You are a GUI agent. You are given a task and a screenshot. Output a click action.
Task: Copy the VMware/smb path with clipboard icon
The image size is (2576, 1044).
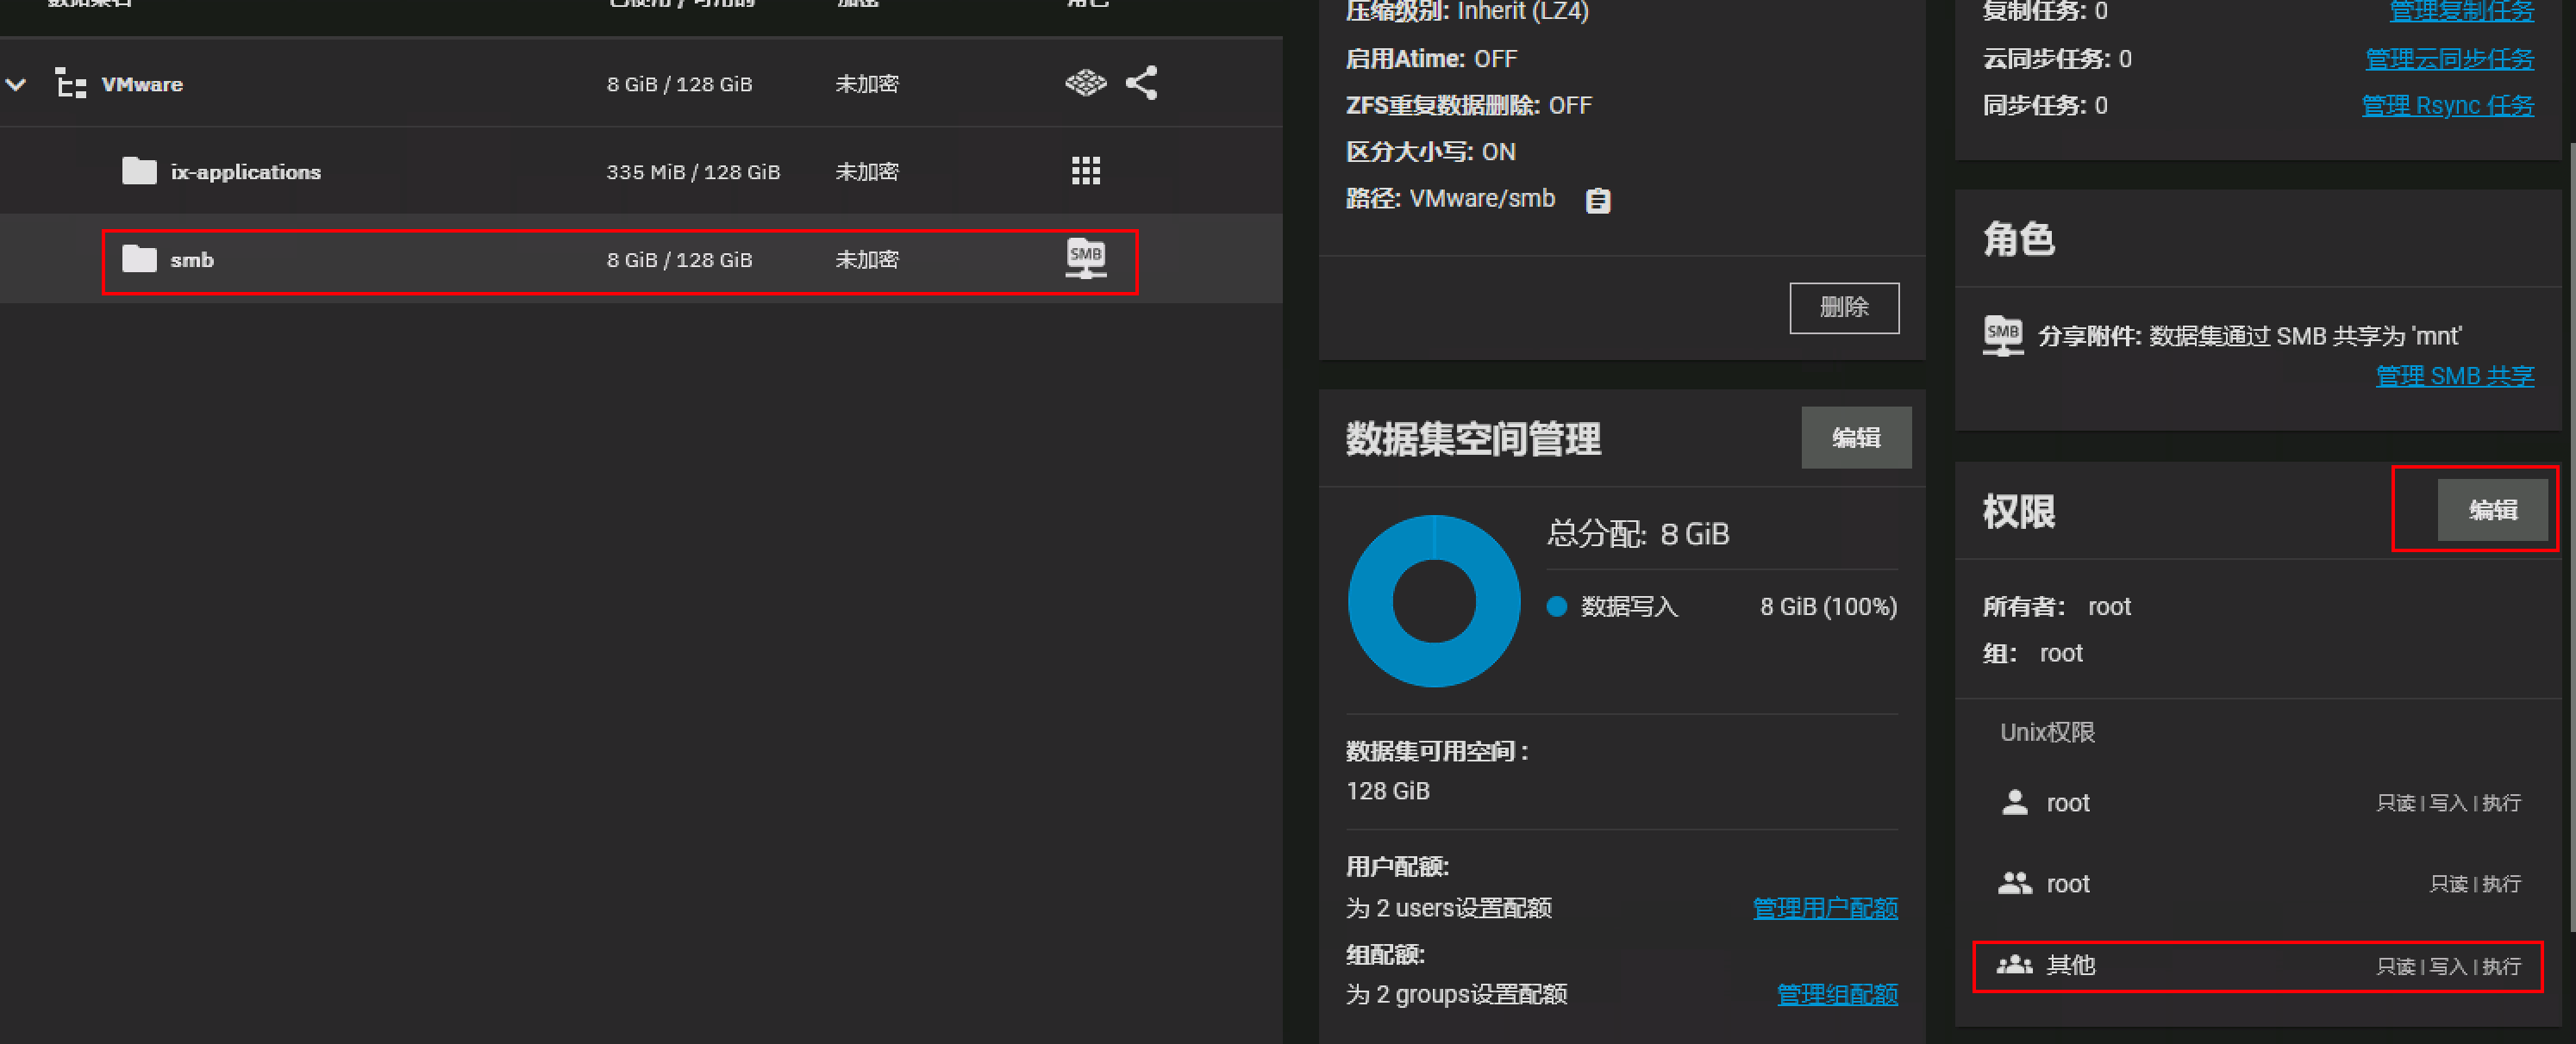tap(1597, 200)
